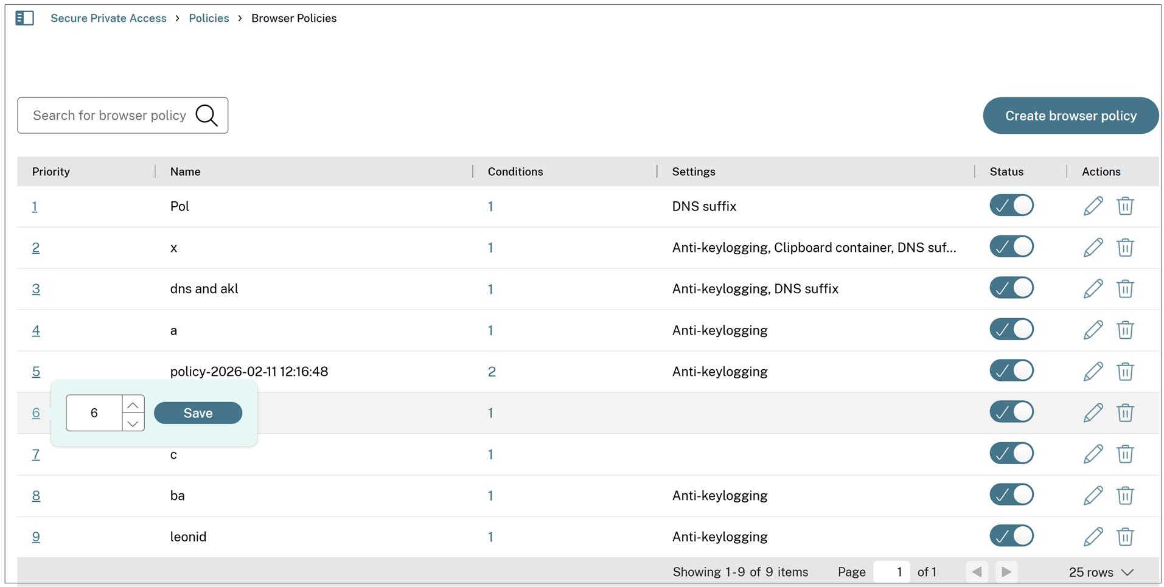1164x587 pixels.
Task: Delete policy-2026-02-11 12:16:48
Action: (x=1125, y=372)
